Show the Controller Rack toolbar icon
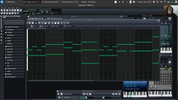Viewport: 178px width, 100px height. click(18, 13)
